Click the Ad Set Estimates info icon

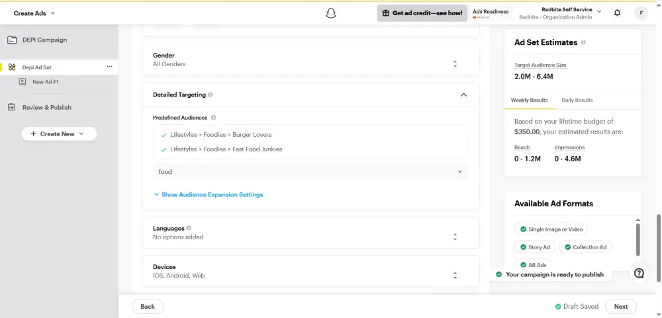pyautogui.click(x=583, y=42)
